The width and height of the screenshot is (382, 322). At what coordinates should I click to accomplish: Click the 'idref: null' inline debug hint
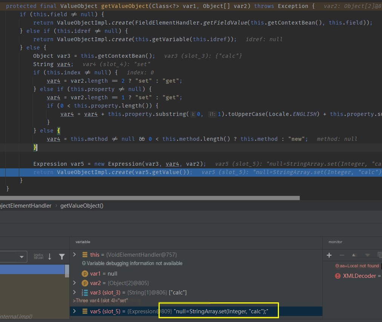[264, 39]
